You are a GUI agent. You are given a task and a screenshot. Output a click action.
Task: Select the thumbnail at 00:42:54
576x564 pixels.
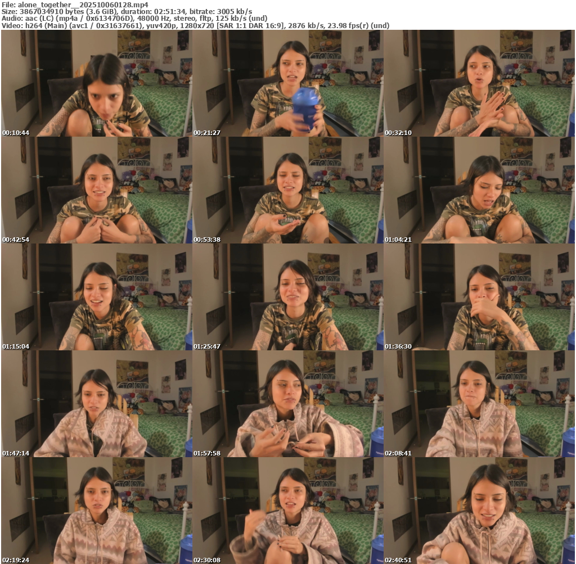96,190
